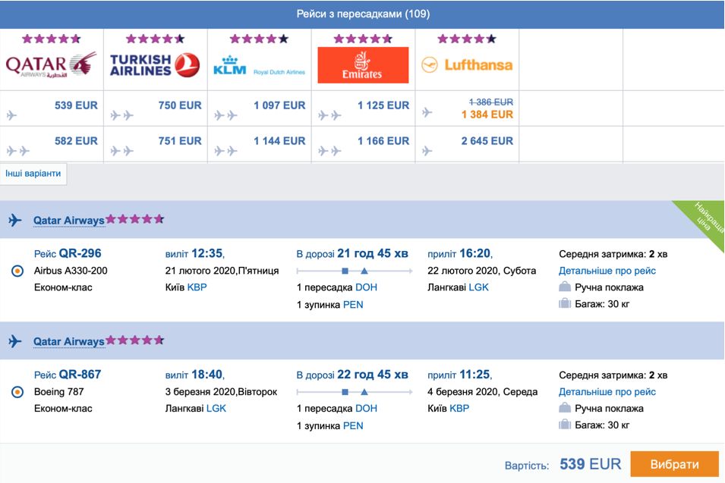Select the 582 EUR Qatar fare
The height and width of the screenshot is (483, 725).
coord(76,141)
